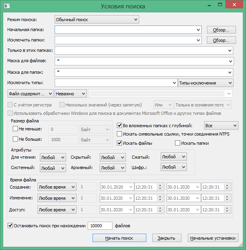Uncheck 'Во вложенных папках с глубиной'
This screenshot has width=246, height=250.
click(x=120, y=126)
